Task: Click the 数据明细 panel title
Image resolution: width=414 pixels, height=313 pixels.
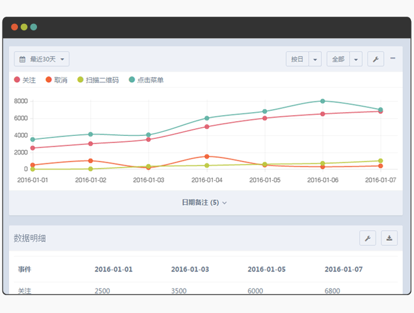Action: [30, 238]
